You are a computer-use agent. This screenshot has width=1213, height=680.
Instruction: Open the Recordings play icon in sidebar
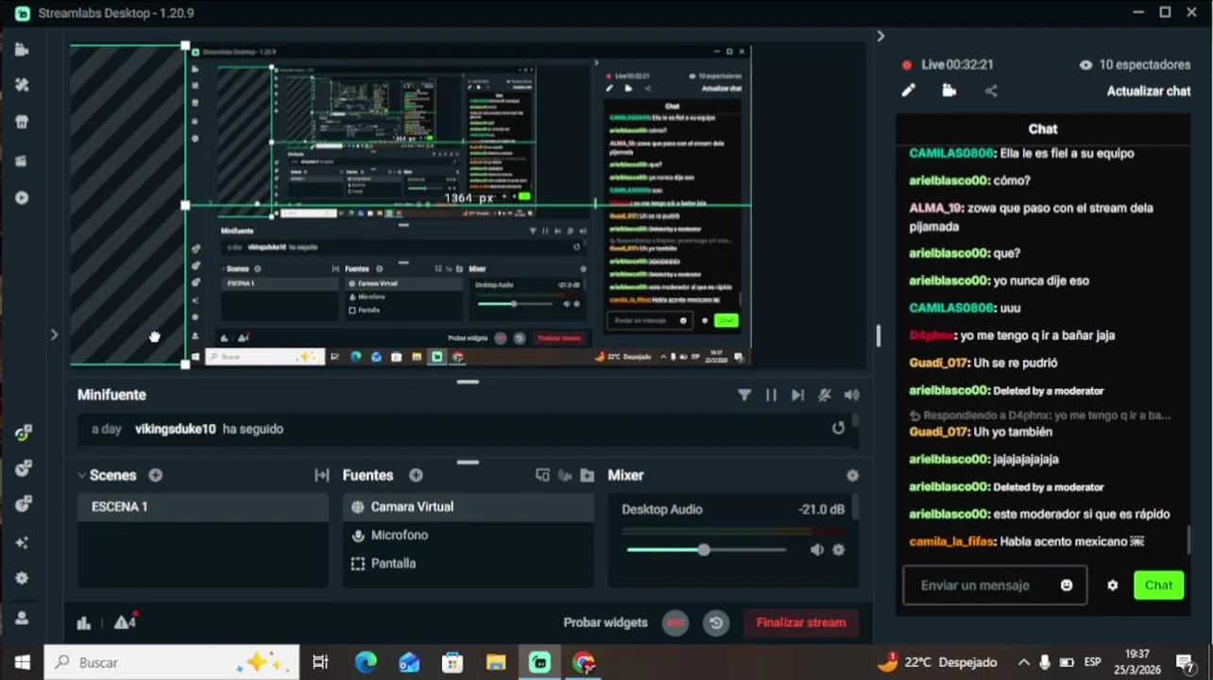pos(22,198)
